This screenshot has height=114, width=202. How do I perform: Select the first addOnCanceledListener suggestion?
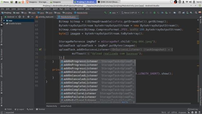coord(98,72)
